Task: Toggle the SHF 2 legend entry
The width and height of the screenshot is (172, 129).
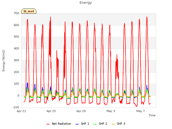Action: 100,124
